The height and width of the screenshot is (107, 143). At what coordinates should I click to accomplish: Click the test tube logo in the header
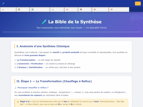coord(3,3)
